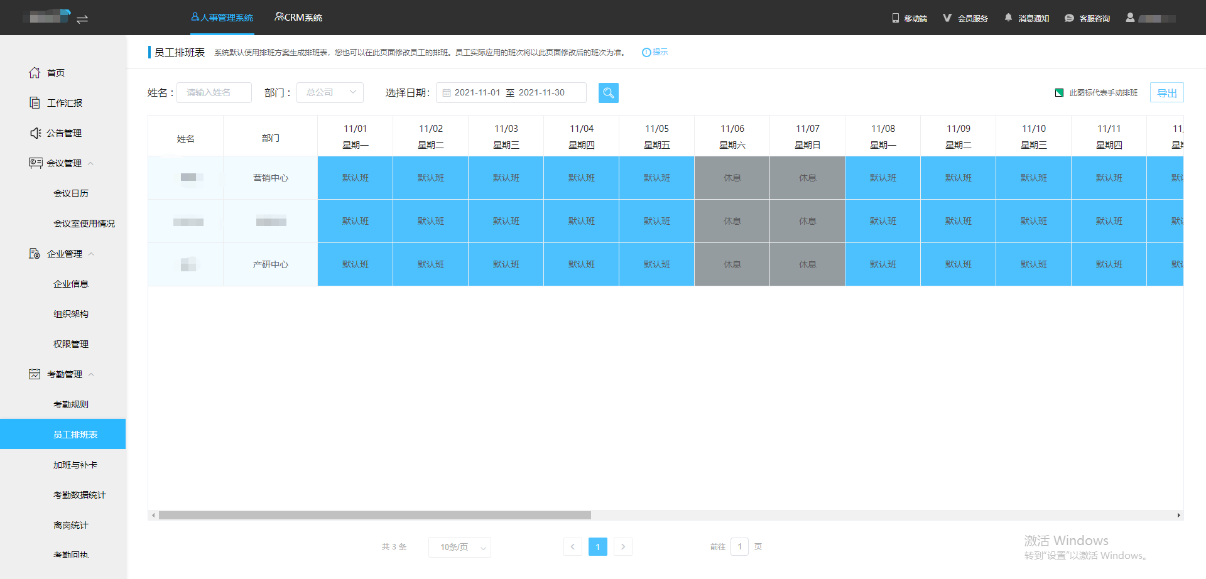Click the 导出 export button

1167,92
